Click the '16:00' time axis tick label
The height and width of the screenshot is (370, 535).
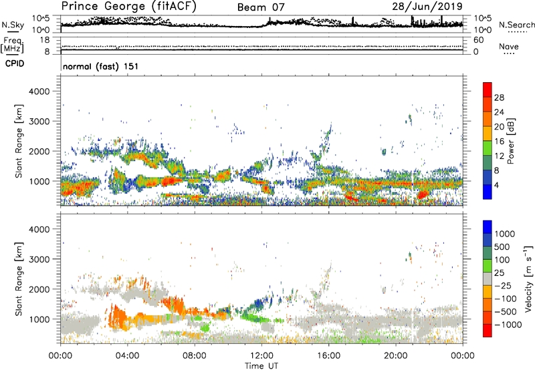[328, 356]
